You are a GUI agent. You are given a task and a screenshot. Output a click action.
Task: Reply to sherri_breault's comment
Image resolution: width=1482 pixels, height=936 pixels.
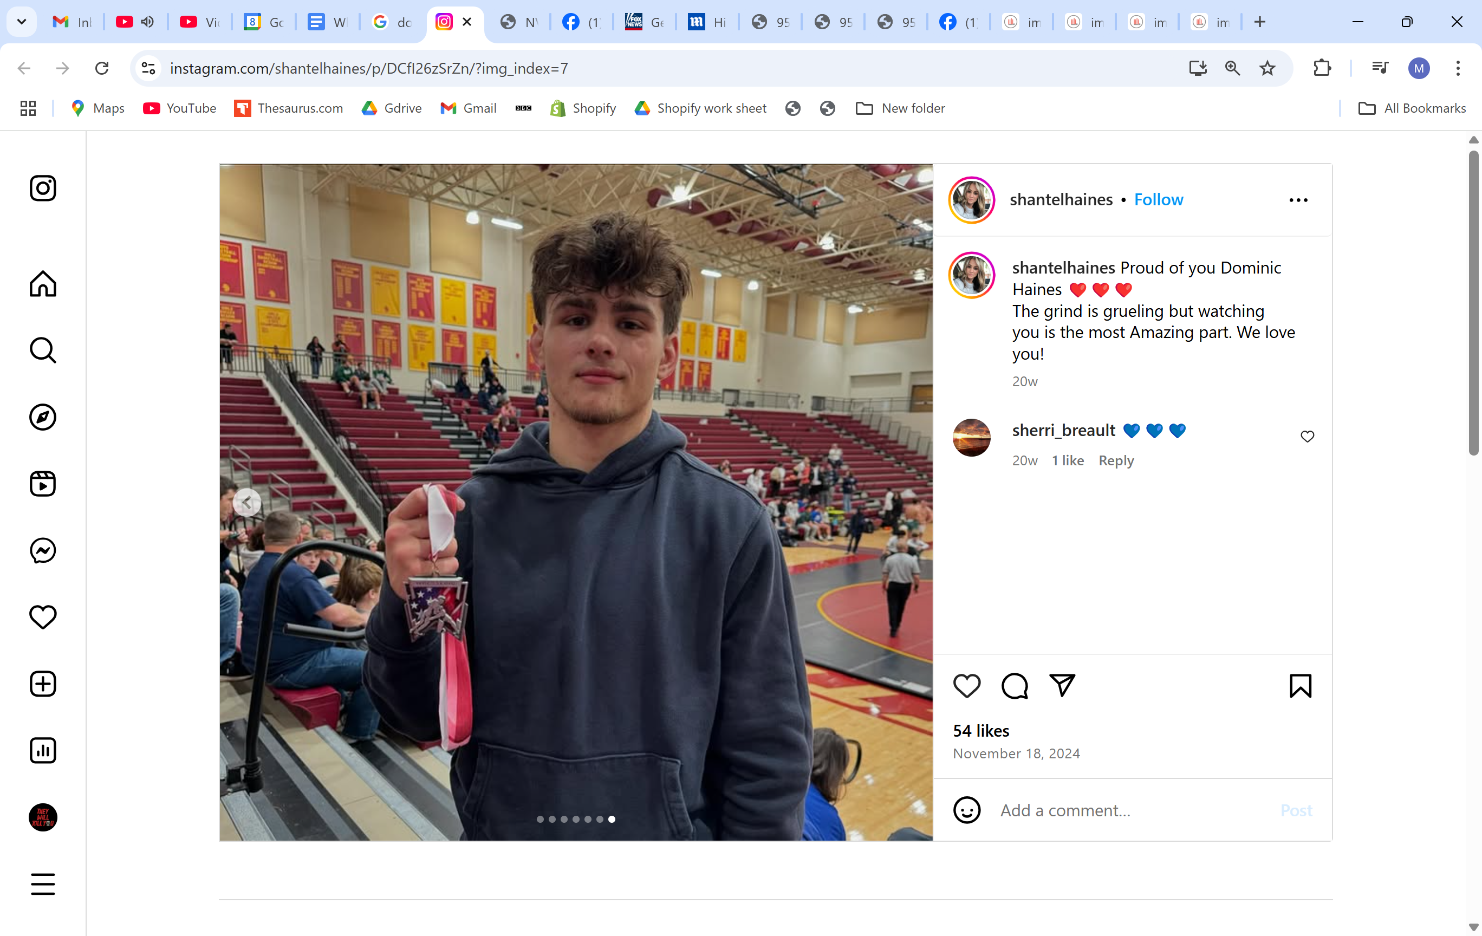pos(1115,460)
